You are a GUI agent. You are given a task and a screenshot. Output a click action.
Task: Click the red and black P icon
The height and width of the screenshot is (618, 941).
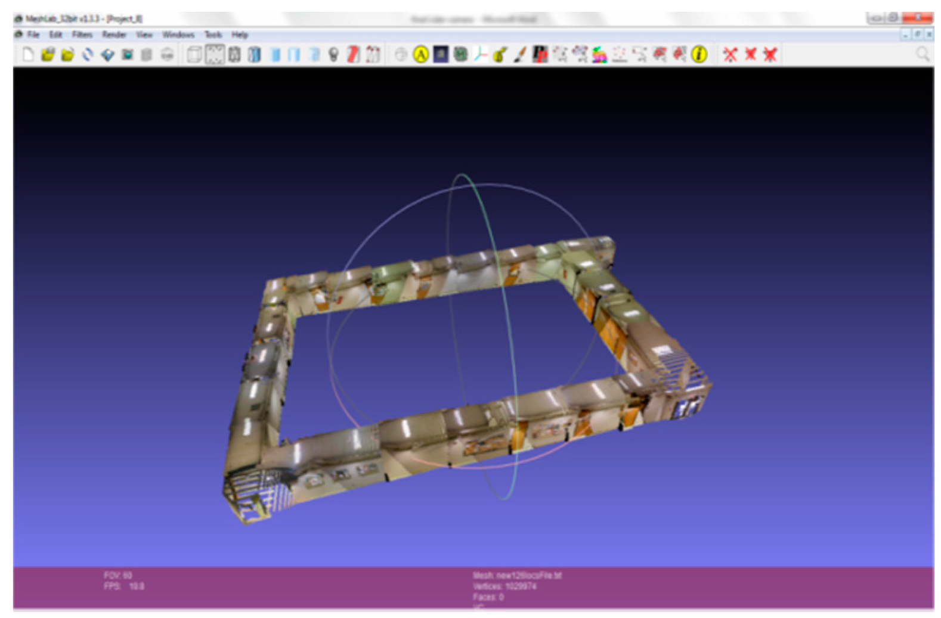[540, 55]
